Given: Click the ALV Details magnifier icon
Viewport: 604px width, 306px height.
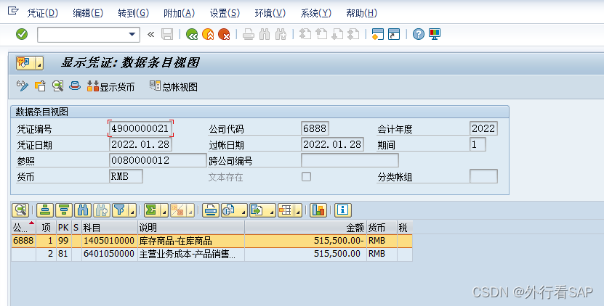Looking at the screenshot, I should click(x=20, y=210).
